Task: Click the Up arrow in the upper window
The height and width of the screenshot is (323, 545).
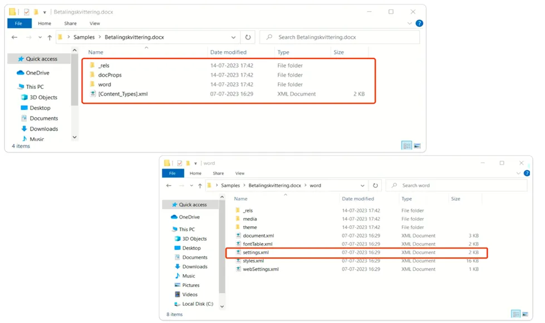Action: (x=50, y=37)
